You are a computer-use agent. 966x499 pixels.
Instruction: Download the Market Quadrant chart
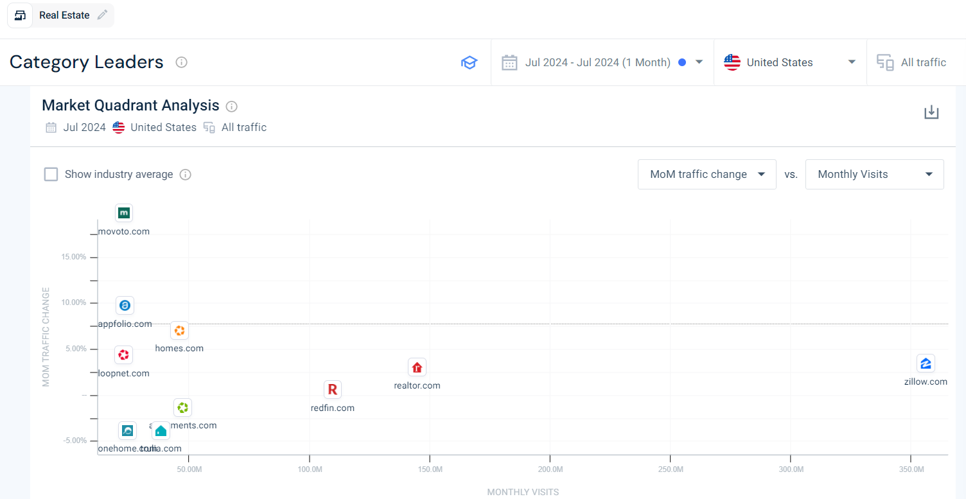pyautogui.click(x=931, y=112)
